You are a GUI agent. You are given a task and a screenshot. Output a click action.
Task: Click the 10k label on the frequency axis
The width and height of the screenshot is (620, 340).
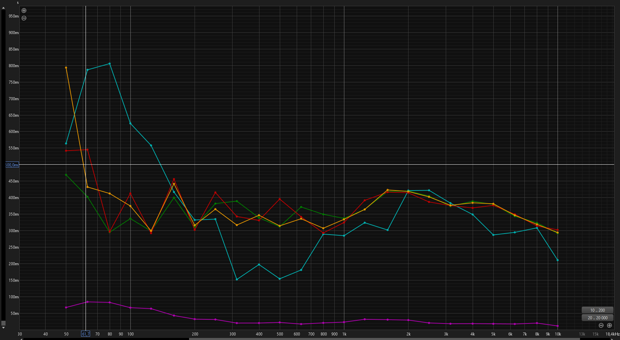pyautogui.click(x=558, y=334)
